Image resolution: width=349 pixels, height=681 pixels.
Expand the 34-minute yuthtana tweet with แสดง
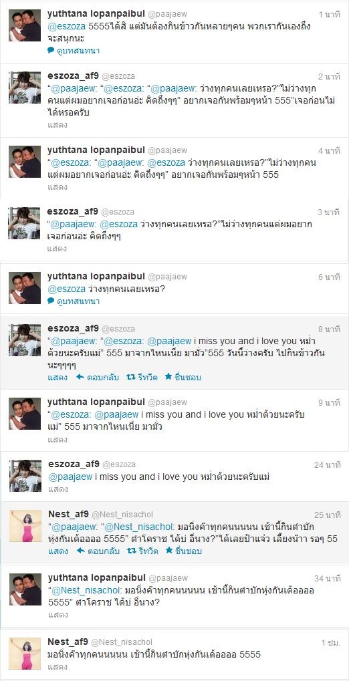(57, 615)
